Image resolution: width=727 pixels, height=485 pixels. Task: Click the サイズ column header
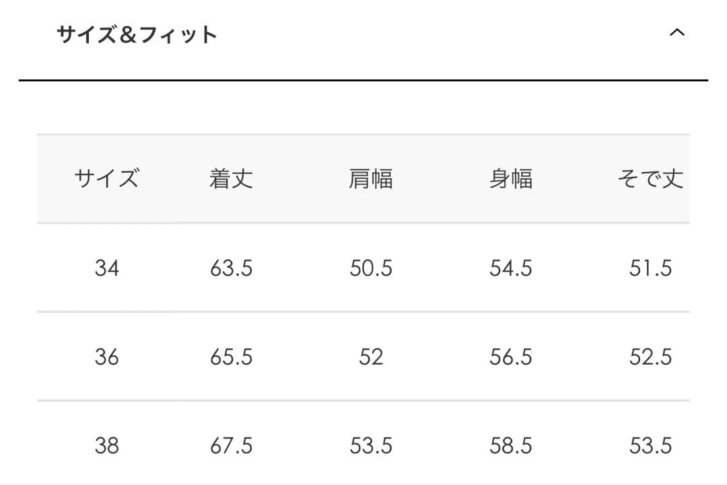pyautogui.click(x=108, y=178)
